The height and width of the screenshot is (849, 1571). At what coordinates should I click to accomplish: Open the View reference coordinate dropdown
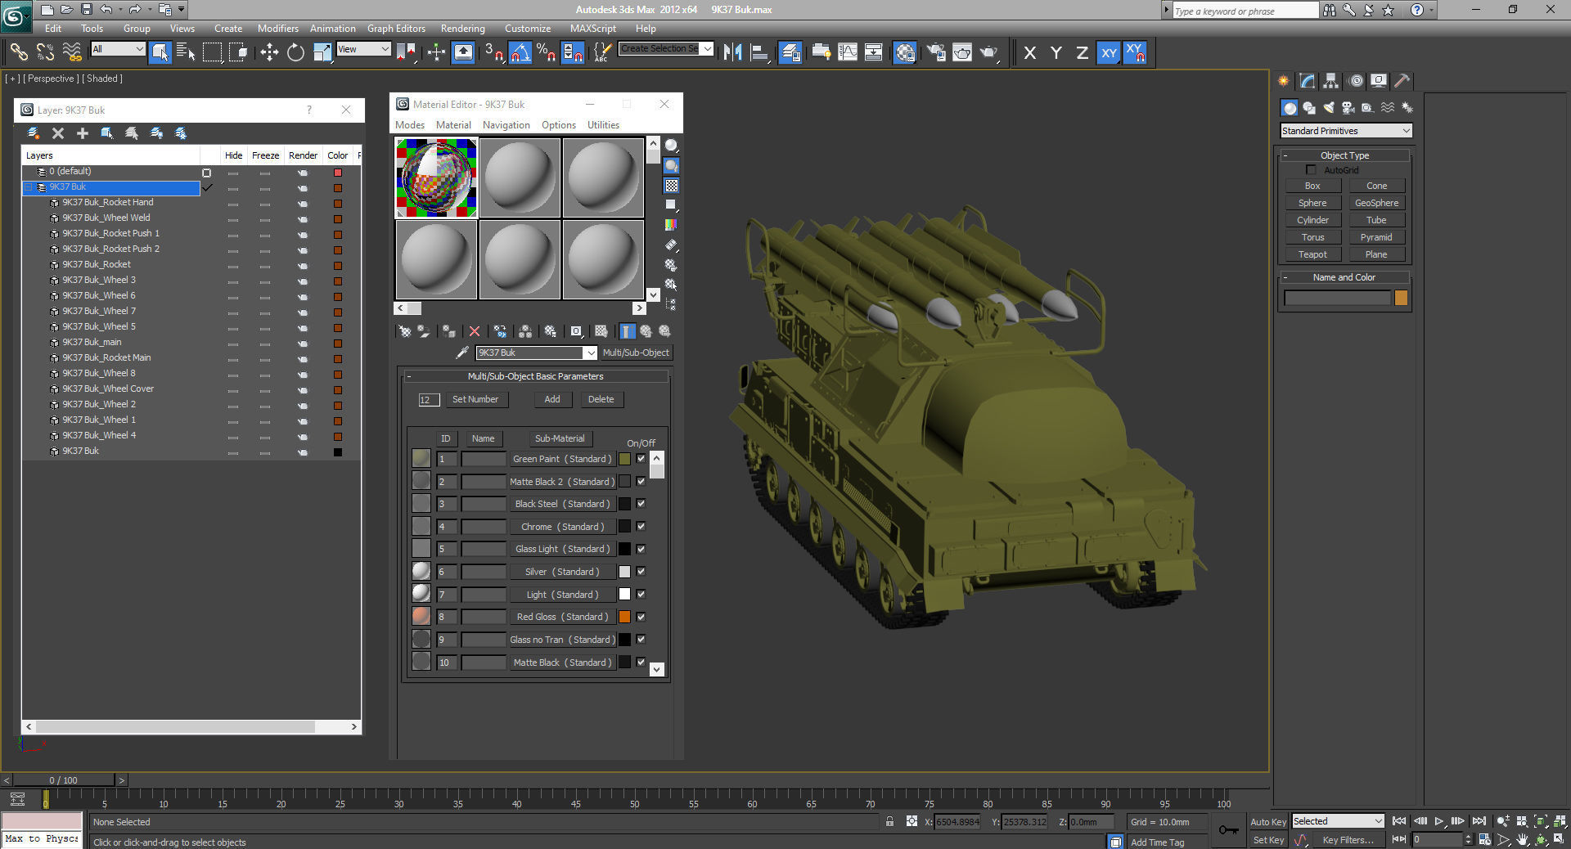(x=363, y=49)
